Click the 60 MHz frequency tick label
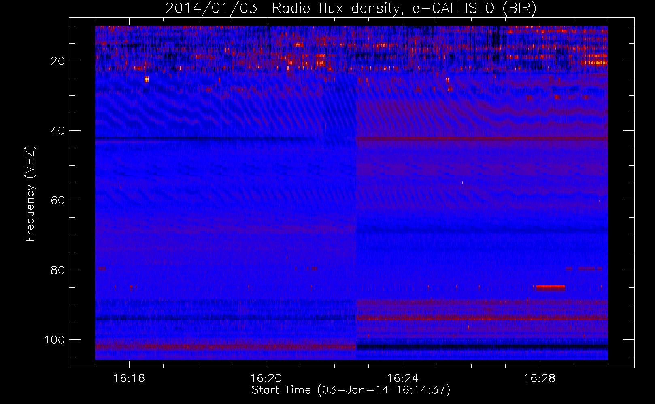The height and width of the screenshot is (404, 655). pyautogui.click(x=58, y=200)
